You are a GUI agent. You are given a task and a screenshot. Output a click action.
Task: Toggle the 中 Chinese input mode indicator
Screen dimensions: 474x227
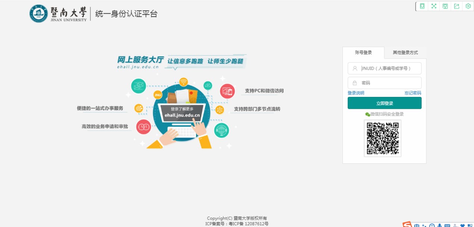[x=417, y=226]
